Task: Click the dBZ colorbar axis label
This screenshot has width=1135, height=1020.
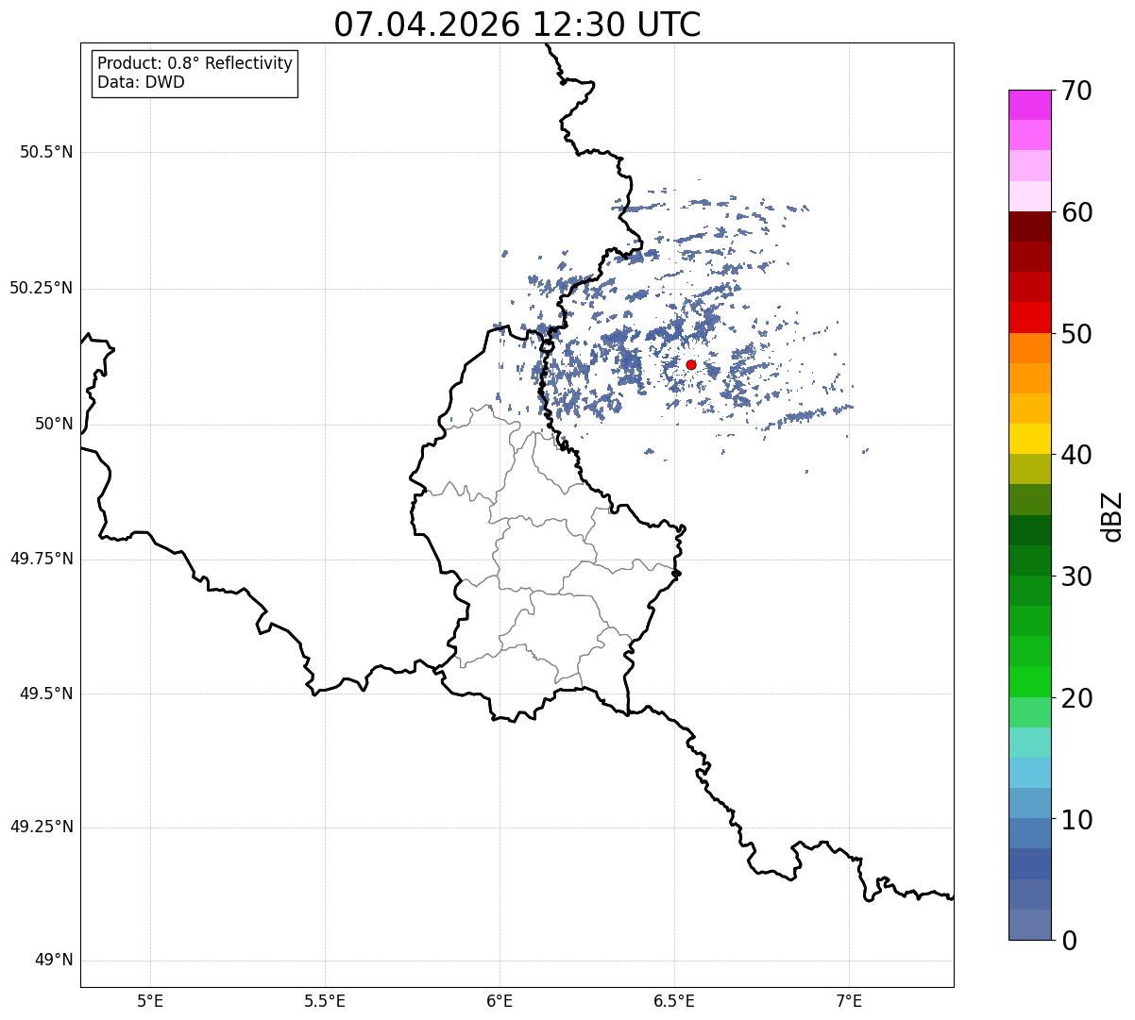Action: 1112,516
